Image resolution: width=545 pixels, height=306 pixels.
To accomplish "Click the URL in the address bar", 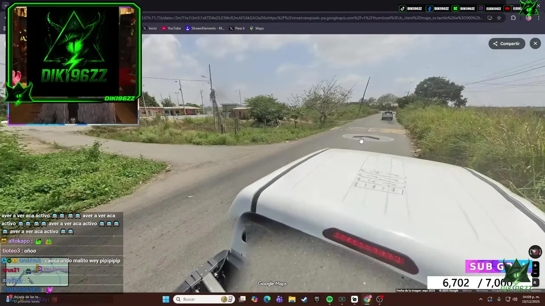I will 312,18.
